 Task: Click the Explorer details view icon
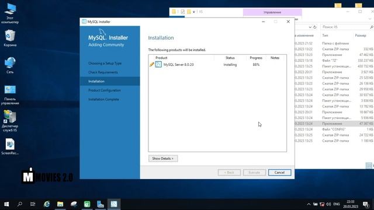369,165
